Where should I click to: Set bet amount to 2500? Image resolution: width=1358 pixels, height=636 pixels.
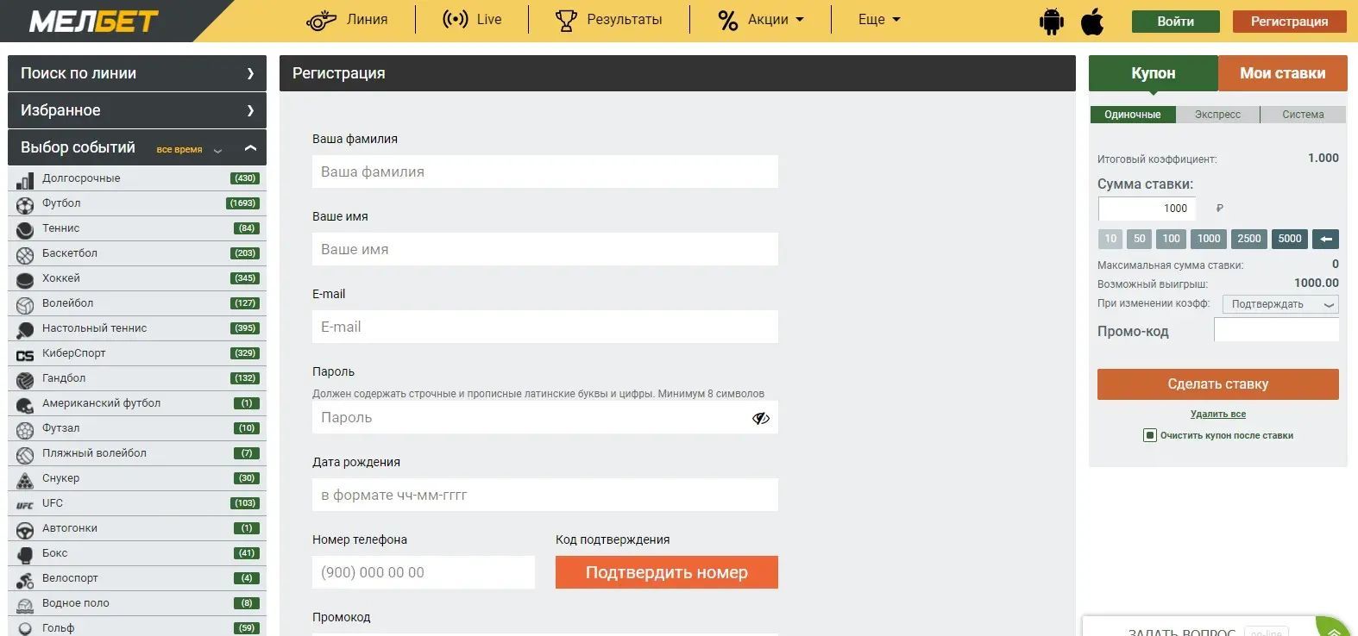click(1248, 239)
